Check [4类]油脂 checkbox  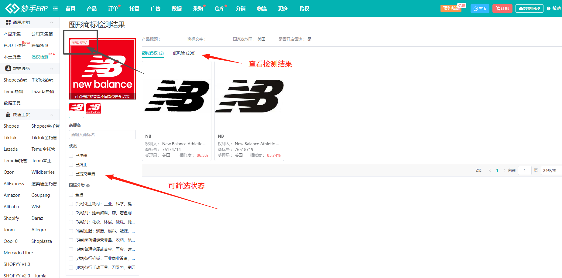[71, 231]
